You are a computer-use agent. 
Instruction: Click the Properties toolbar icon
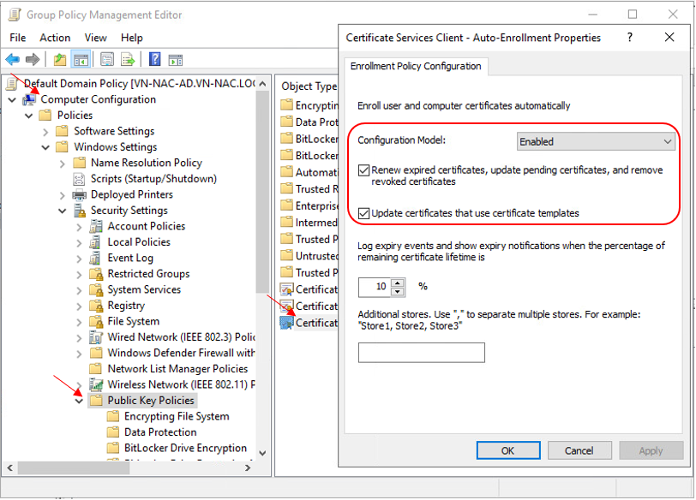pyautogui.click(x=107, y=59)
